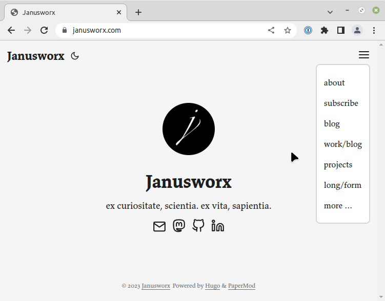Screen dimensions: 385x301
Task: Open the PaperMod footer link
Action: 241,286
